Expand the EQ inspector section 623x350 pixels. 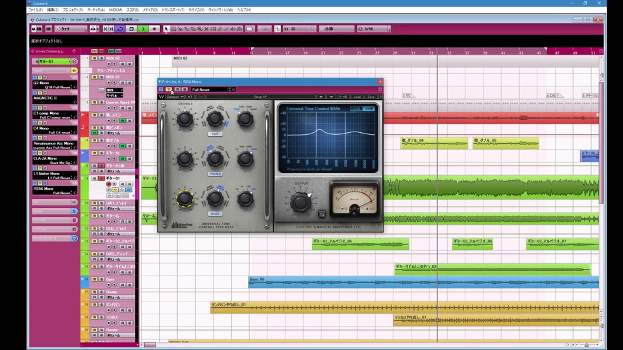pyautogui.click(x=55, y=202)
